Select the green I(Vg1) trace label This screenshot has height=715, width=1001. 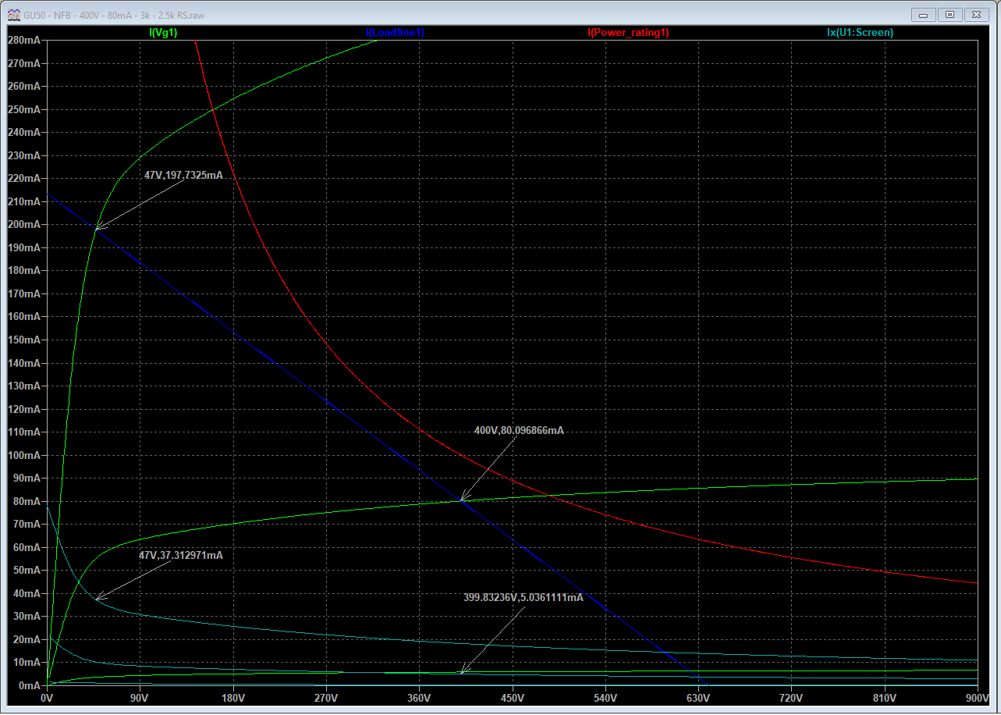(167, 33)
